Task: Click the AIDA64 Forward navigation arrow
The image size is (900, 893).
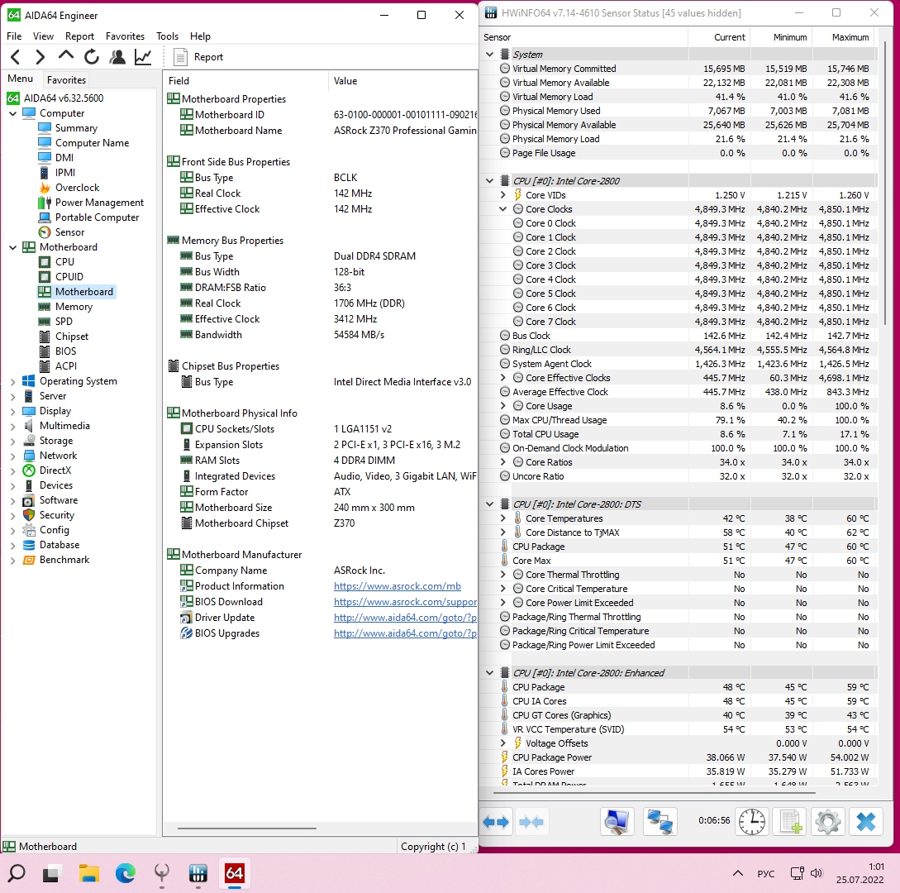Action: coord(40,57)
